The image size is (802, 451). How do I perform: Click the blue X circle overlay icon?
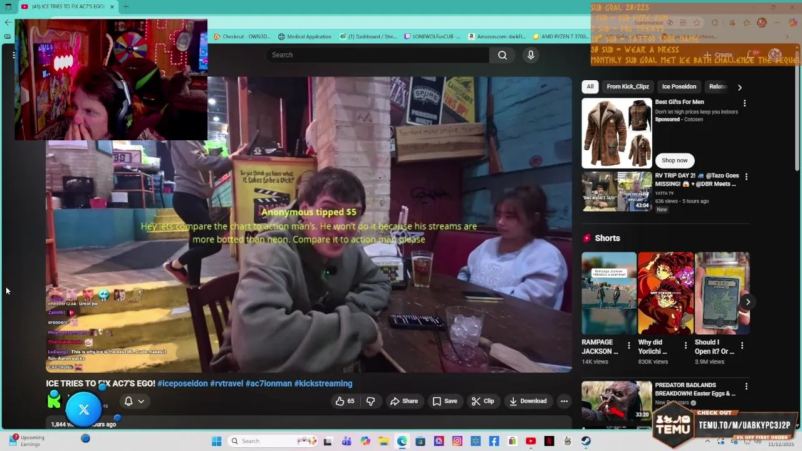click(x=84, y=410)
